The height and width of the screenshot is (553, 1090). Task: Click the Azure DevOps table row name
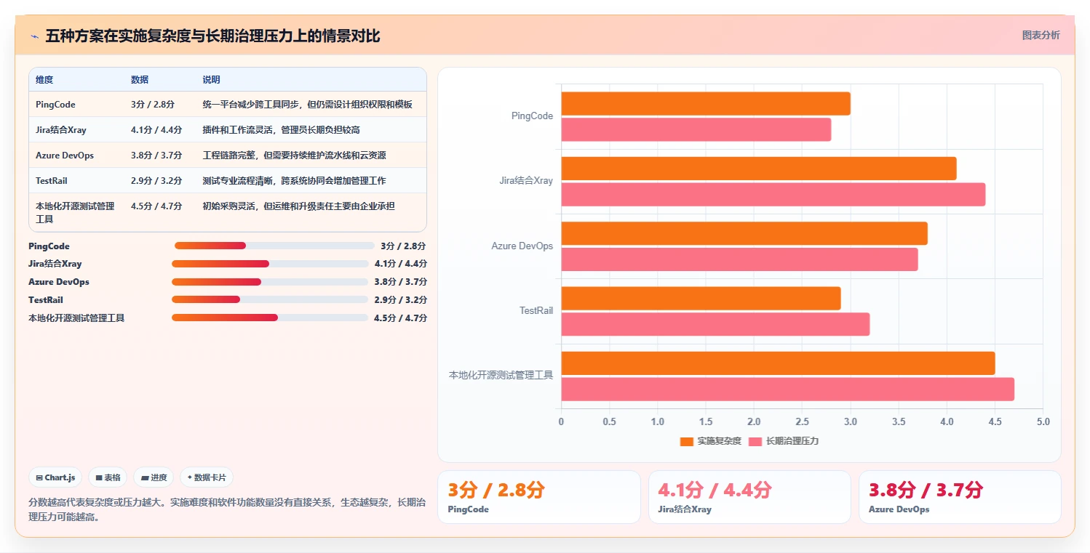point(65,156)
